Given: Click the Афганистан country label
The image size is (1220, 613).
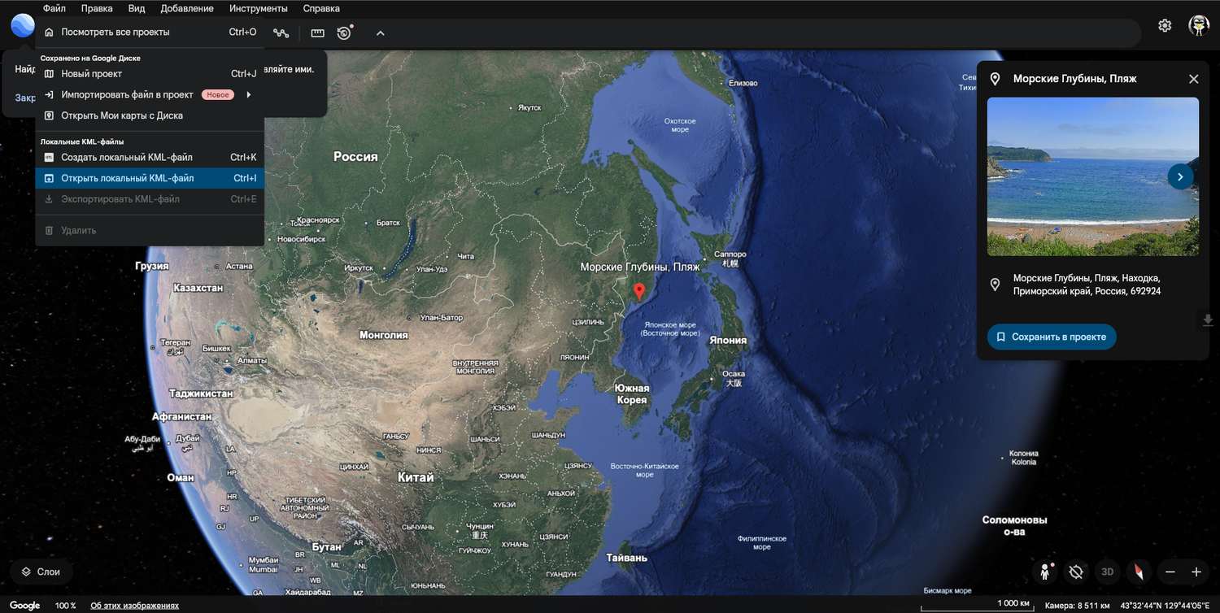Looking at the screenshot, I should click(182, 417).
